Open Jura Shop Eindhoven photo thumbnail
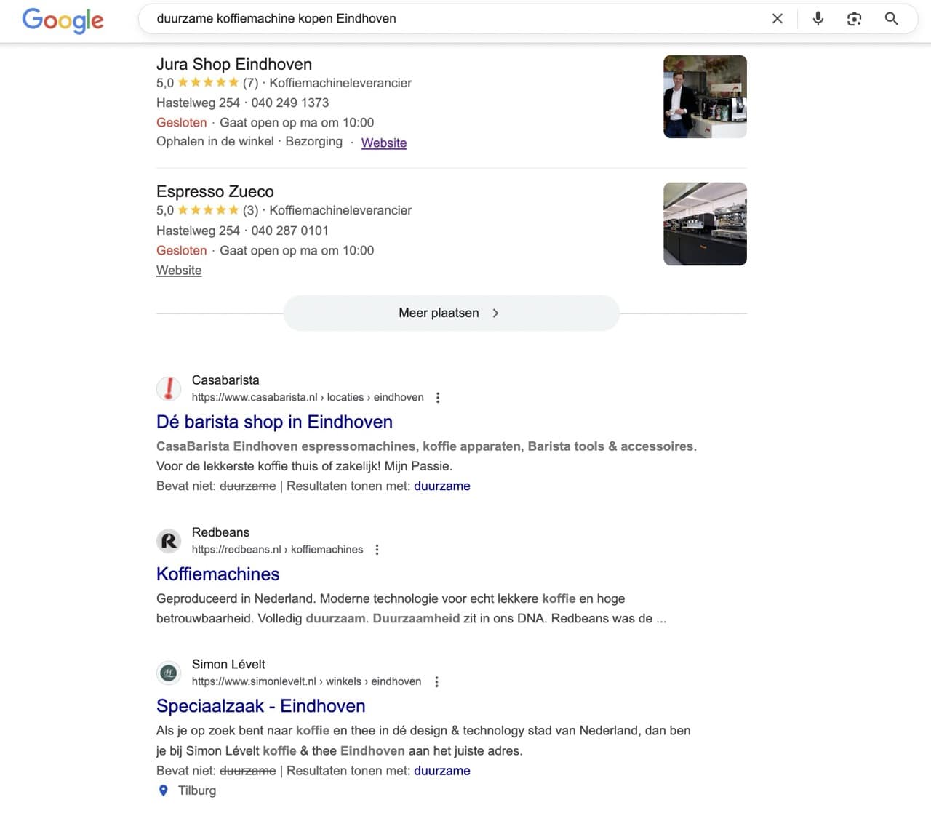Viewport: 931px width, 813px height. (705, 97)
